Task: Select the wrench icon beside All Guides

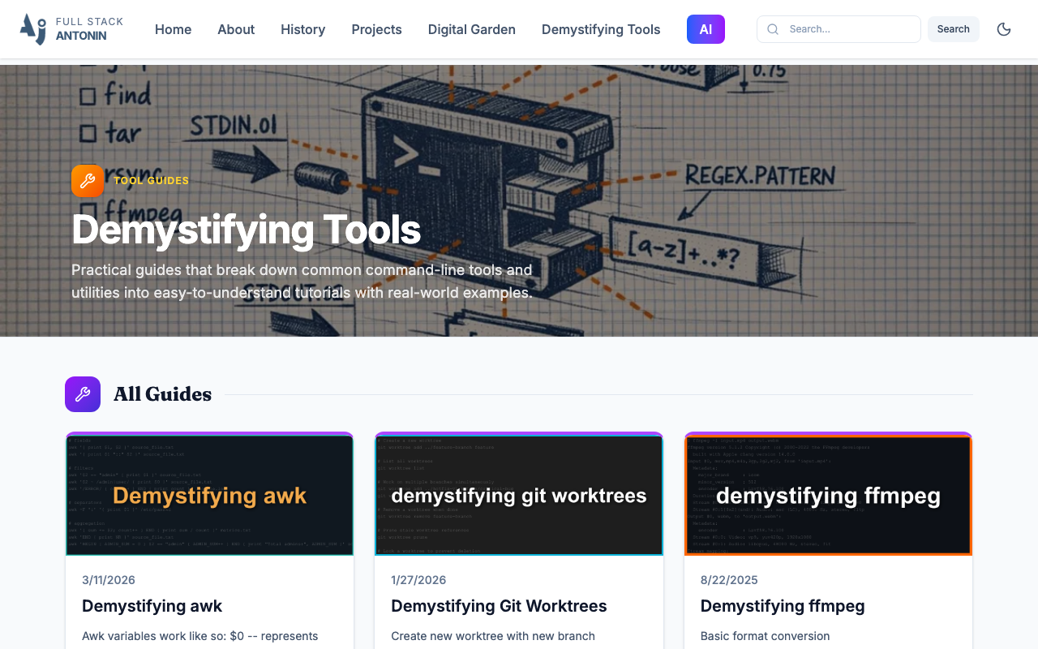Action: click(82, 393)
